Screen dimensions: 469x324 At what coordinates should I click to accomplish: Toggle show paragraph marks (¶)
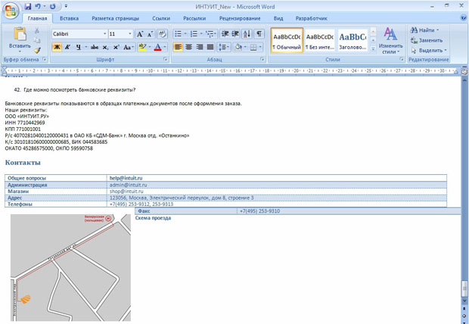pos(259,34)
